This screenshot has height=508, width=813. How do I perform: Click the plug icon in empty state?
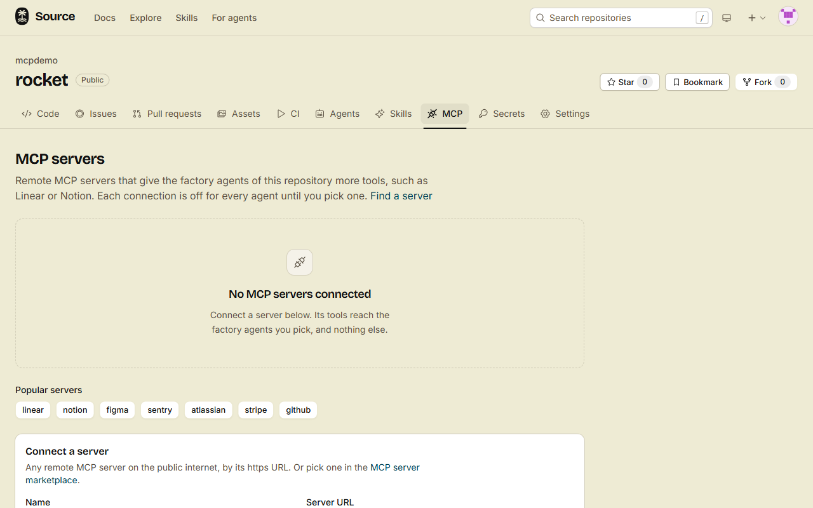(x=300, y=262)
